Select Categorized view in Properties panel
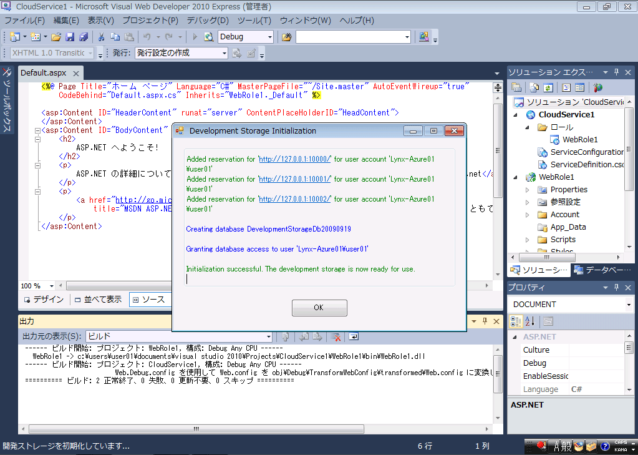638x455 pixels. pos(516,321)
